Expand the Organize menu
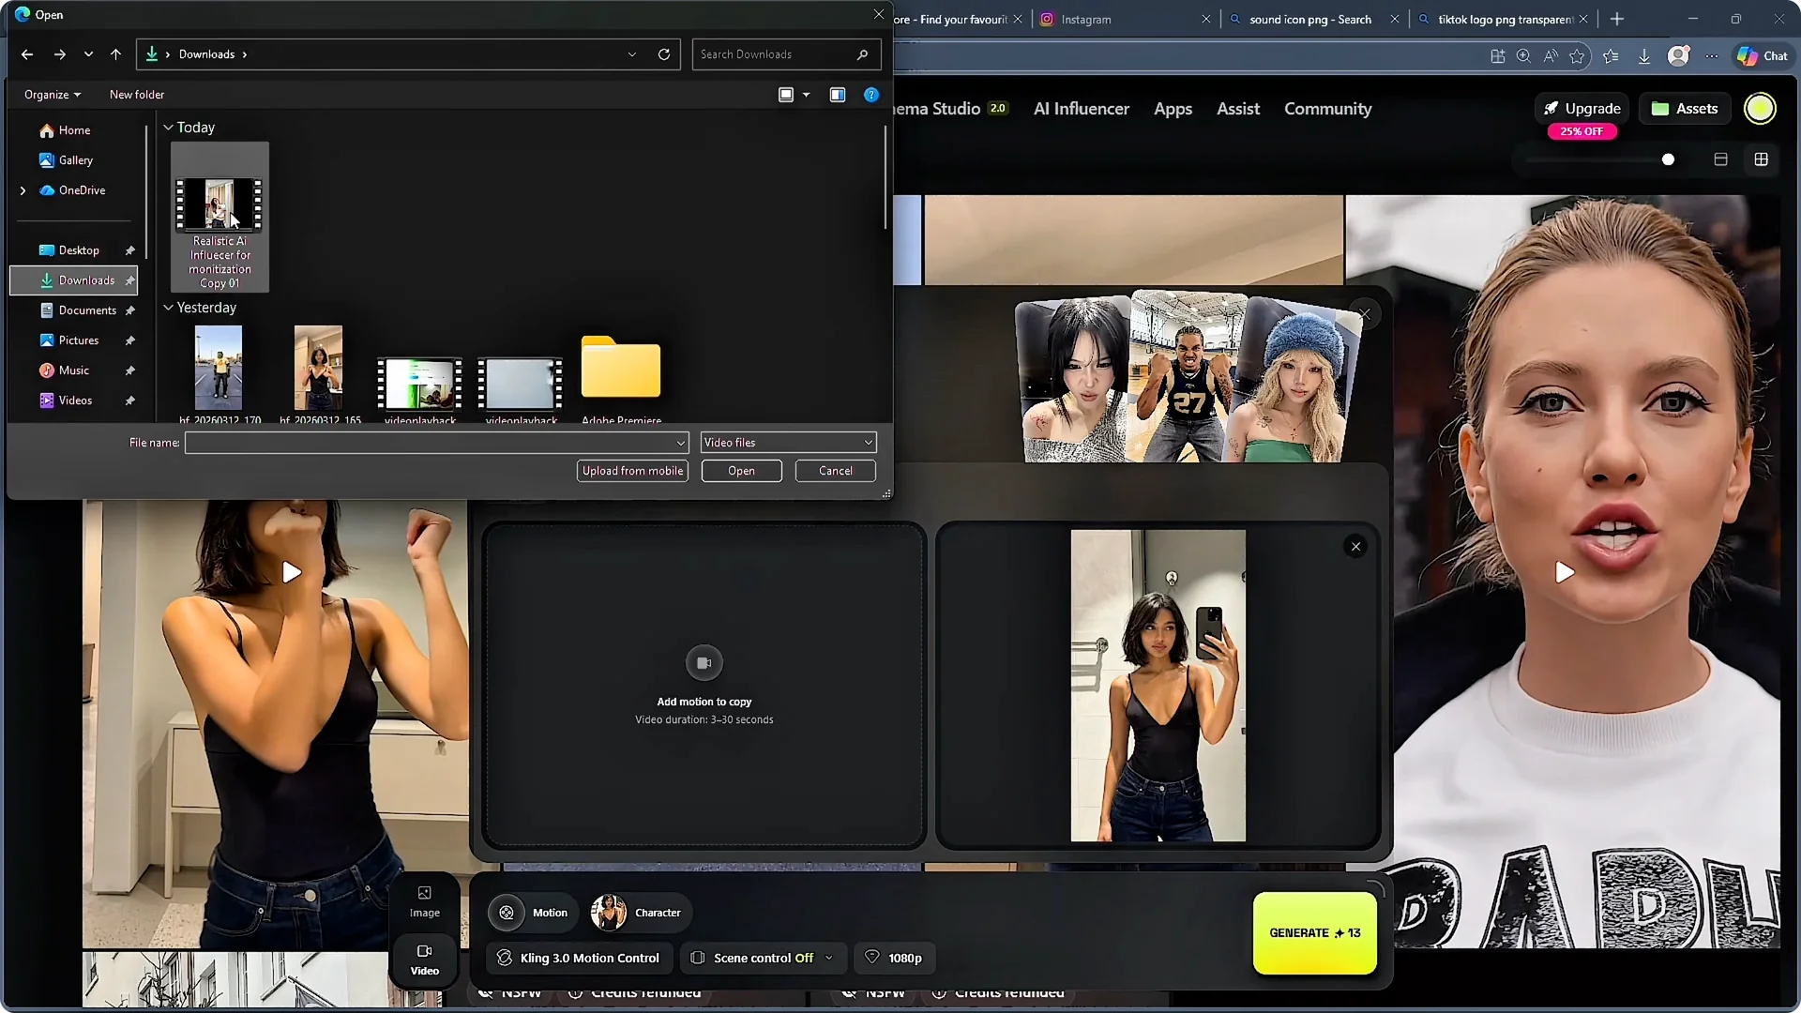Viewport: 1801px width, 1013px height. tap(52, 94)
